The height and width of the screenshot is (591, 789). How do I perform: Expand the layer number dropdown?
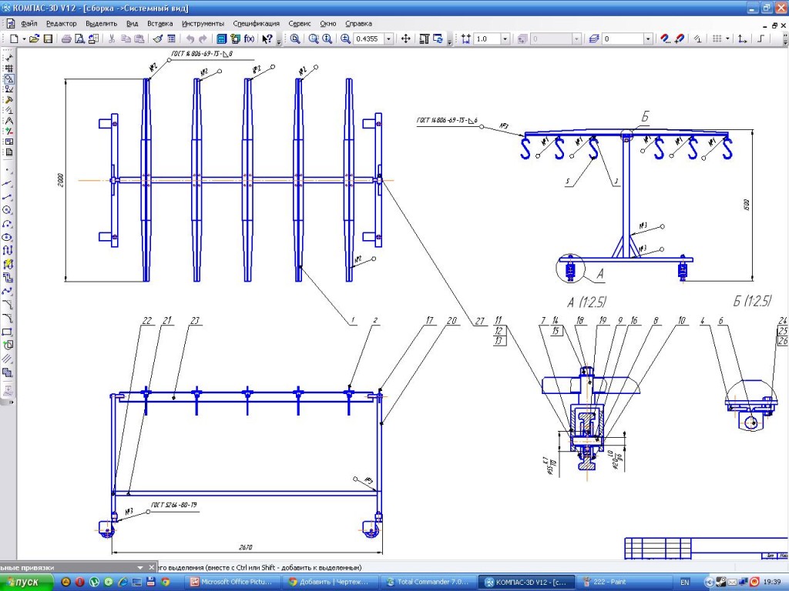pos(648,38)
